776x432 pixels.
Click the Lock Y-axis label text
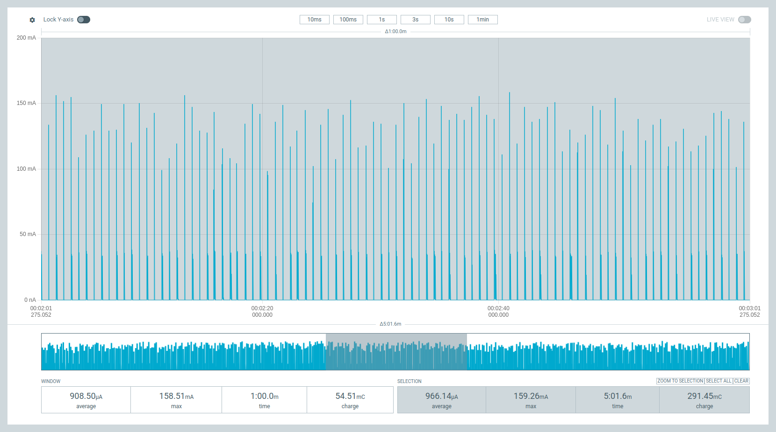[x=58, y=20]
